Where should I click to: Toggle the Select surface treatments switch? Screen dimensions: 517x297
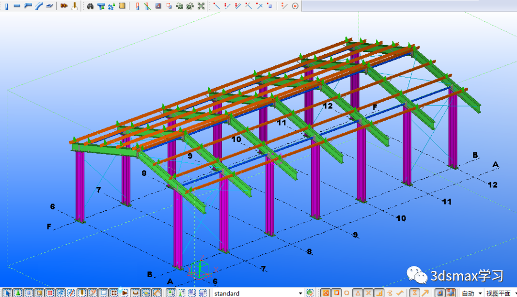click(39, 293)
